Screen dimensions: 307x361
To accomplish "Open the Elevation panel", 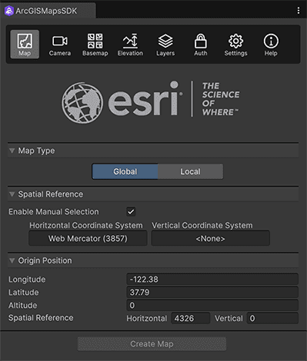I will pyautogui.click(x=130, y=45).
